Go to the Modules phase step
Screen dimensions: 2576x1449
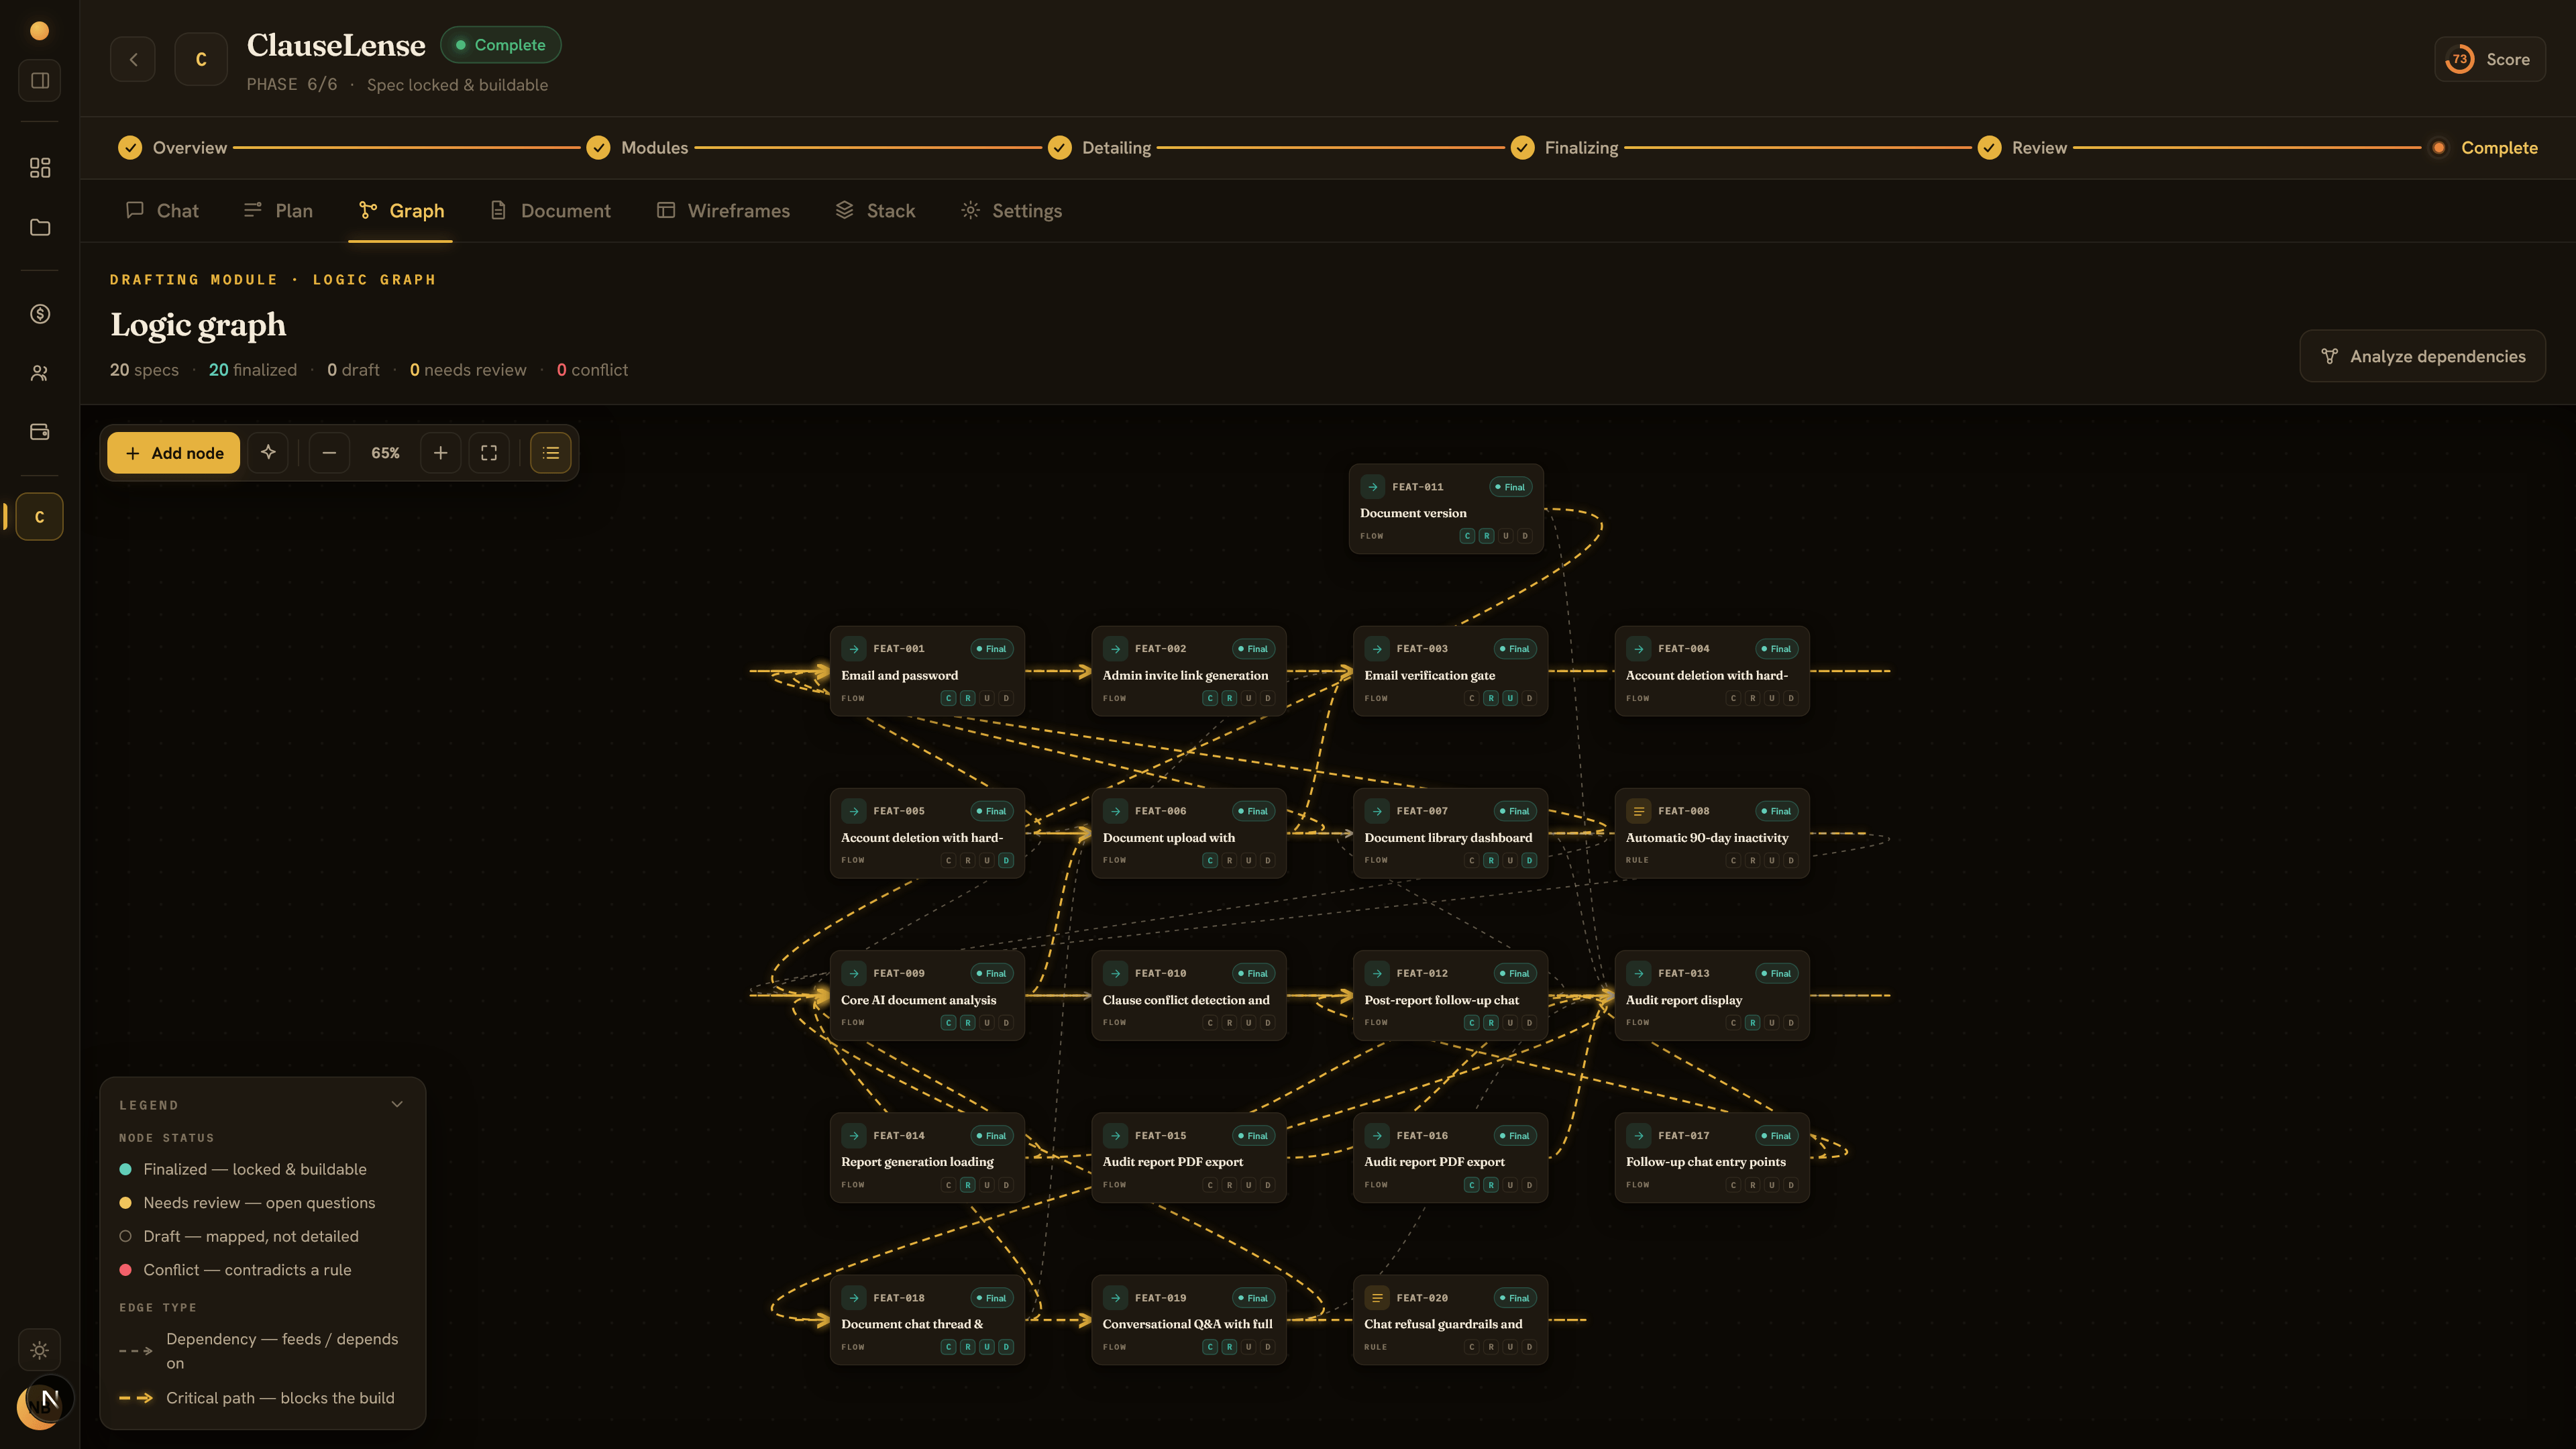pos(637,148)
